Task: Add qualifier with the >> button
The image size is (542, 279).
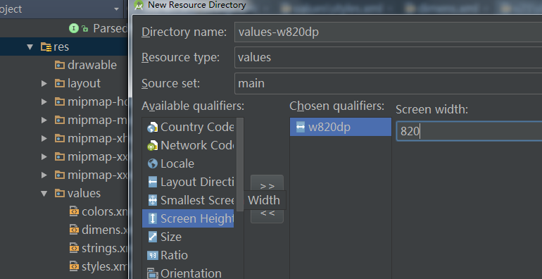Action: click(x=267, y=183)
